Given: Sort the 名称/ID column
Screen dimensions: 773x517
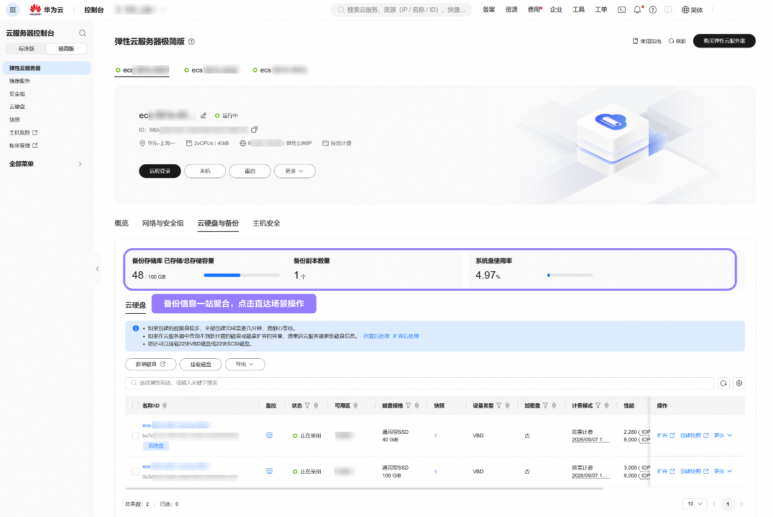Looking at the screenshot, I should coord(164,406).
